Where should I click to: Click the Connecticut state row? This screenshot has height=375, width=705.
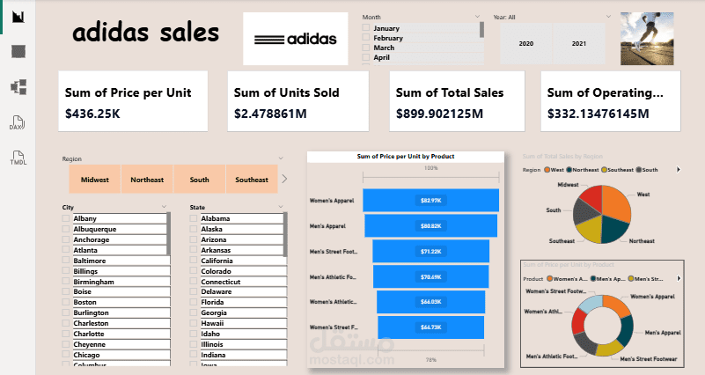tap(239, 282)
